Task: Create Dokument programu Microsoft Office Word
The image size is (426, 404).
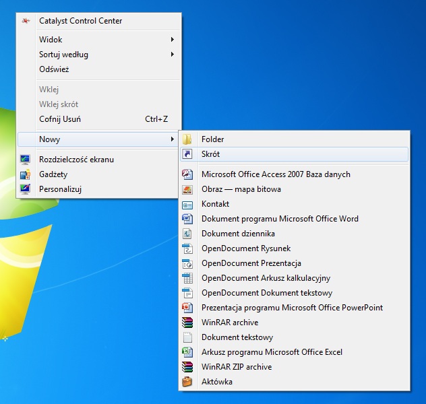Action: pos(295,219)
